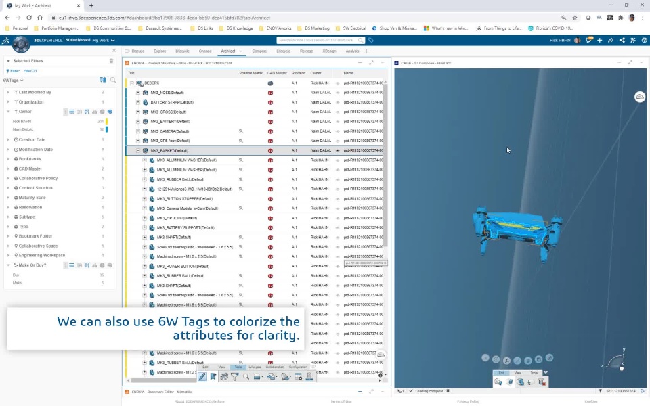Toggle the visibility eye for MK3_CAMERA row
Viewport: 650px width, 406px height.
(337, 131)
